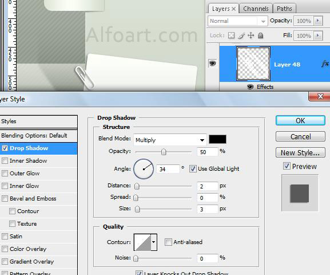Image resolution: width=330 pixels, height=275 pixels.
Task: Uncheck the Drop Shadow checkbox
Action: pyautogui.click(x=5, y=148)
